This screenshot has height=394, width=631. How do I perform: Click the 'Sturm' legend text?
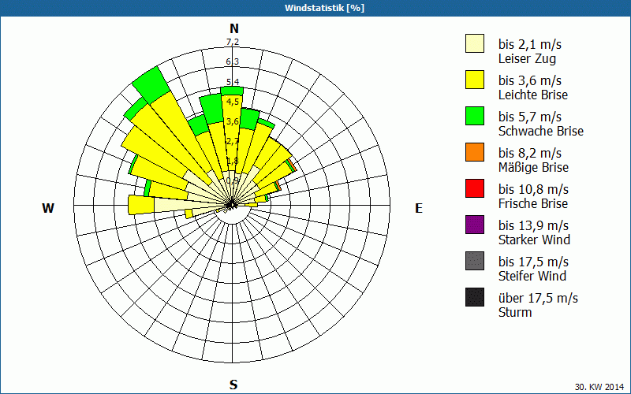[515, 312]
